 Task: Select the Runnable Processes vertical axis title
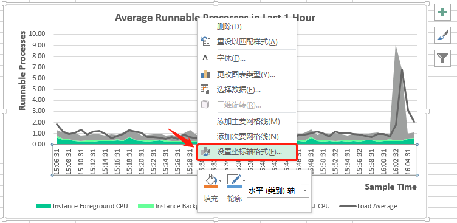click(x=22, y=70)
